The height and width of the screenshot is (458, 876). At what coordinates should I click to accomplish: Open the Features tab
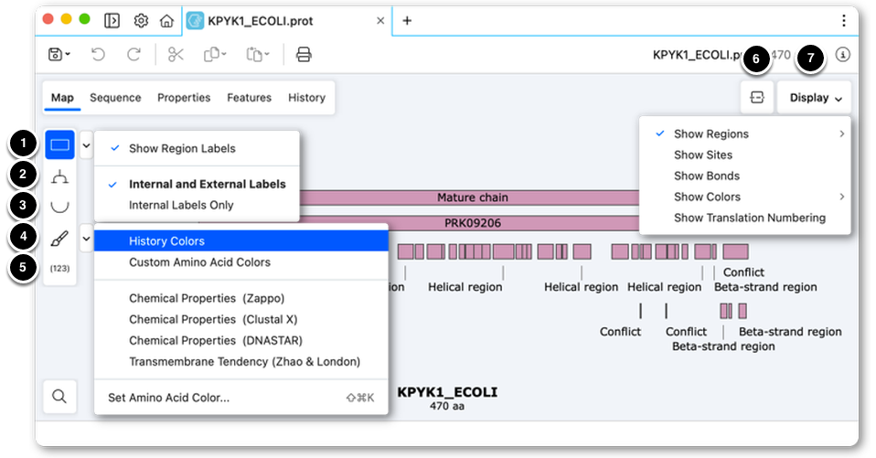click(249, 98)
